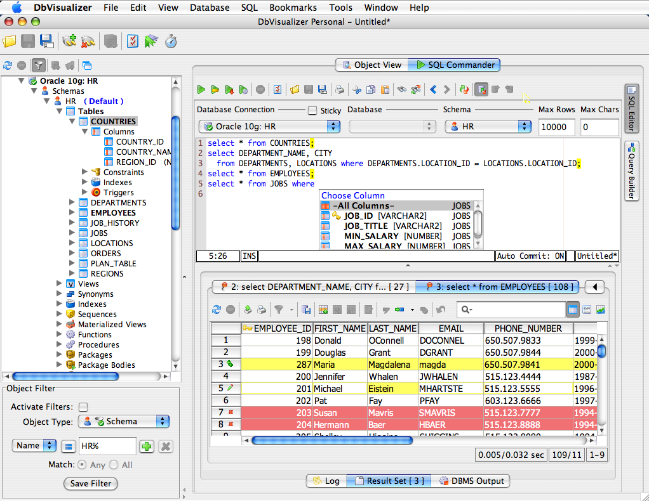Click the add row icon in grid toolbar

pyautogui.click(x=323, y=309)
